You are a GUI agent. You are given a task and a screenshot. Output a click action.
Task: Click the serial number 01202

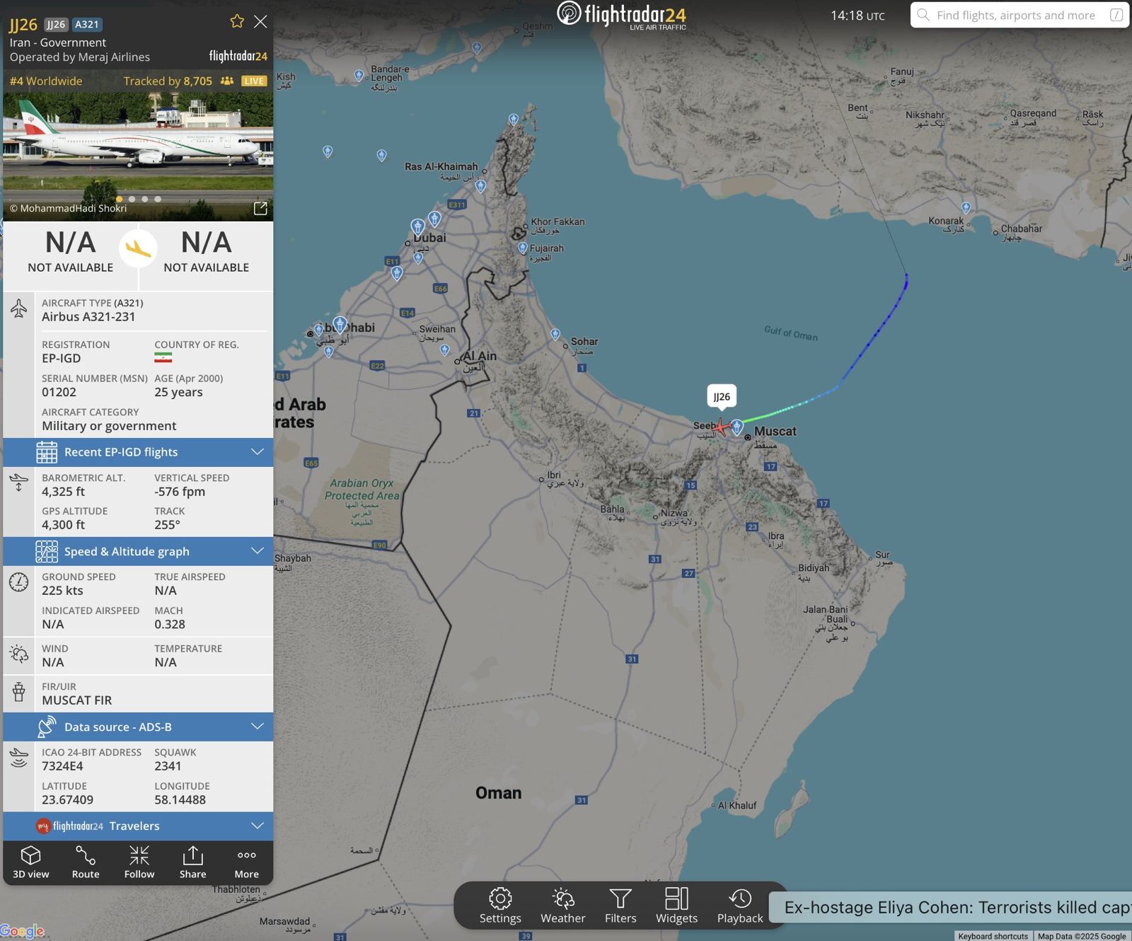pyautogui.click(x=59, y=392)
